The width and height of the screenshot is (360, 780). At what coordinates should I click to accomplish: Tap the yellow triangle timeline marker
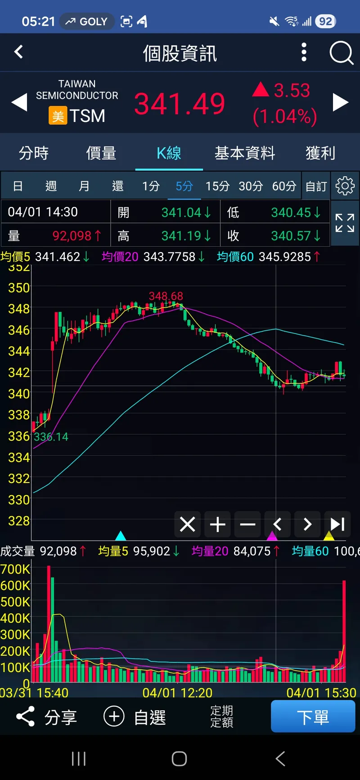(329, 536)
